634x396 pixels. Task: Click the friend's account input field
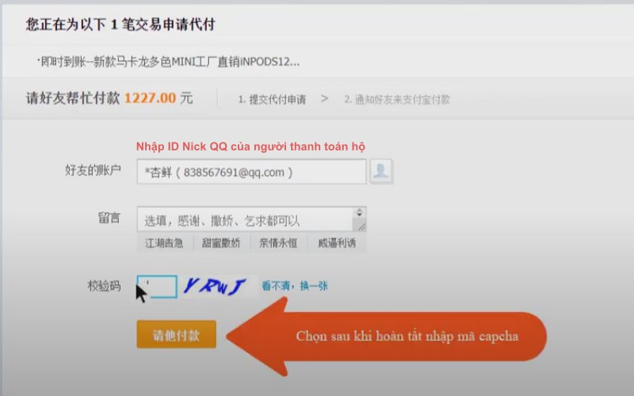click(x=251, y=172)
